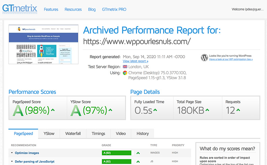The width and height of the screenshot is (267, 165).
Task: Click JS type in Defer parsing row
Action: [152, 161]
